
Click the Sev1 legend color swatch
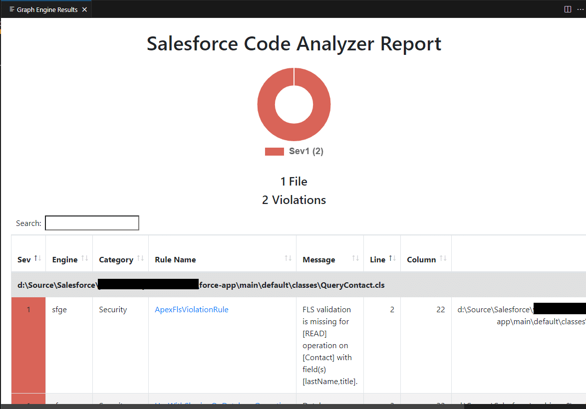(274, 151)
